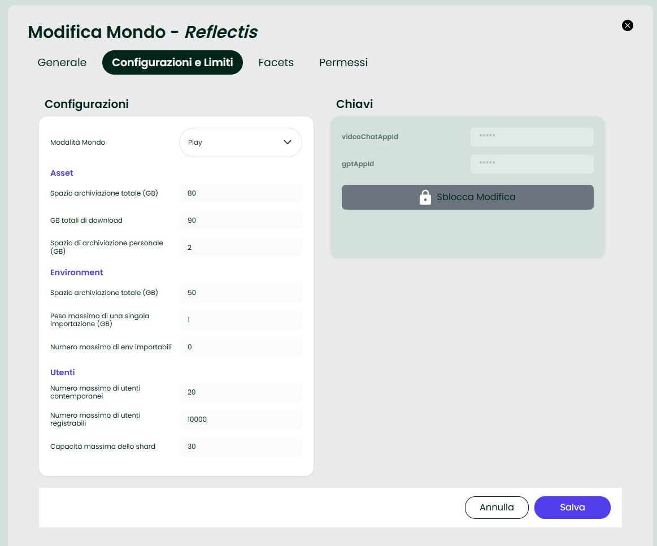Open the Play mode combo box
Image resolution: width=657 pixels, height=546 pixels.
(240, 142)
